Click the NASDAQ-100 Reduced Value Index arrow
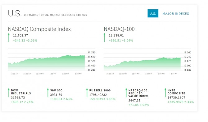Image resolution: width=208 pixels, height=122 pixels. (x=126, y=93)
